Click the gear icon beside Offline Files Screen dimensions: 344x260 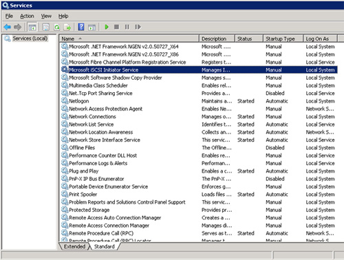pyautogui.click(x=65, y=147)
